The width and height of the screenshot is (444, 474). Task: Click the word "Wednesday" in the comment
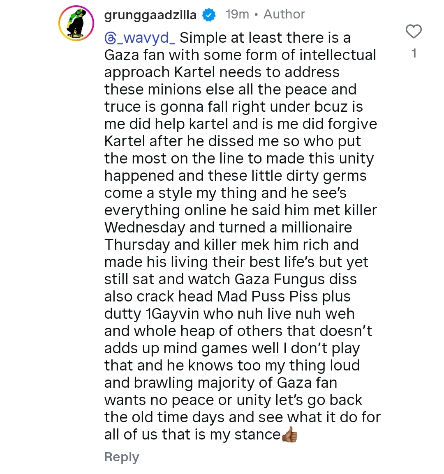click(145, 228)
